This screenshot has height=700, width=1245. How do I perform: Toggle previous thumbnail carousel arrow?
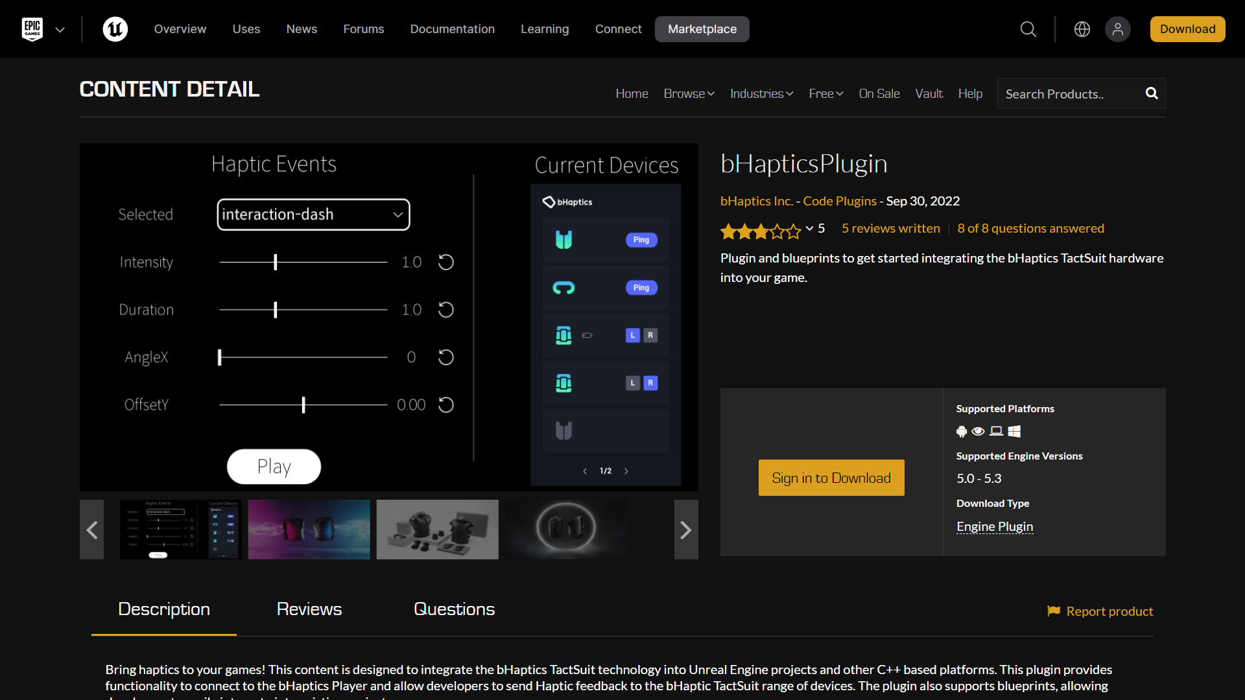coord(92,529)
